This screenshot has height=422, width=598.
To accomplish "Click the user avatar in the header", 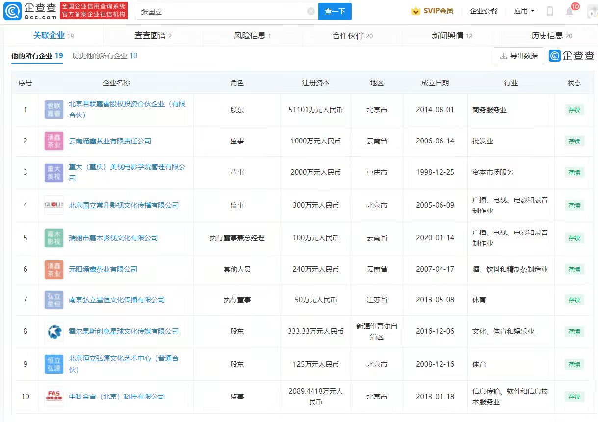I will [593, 11].
